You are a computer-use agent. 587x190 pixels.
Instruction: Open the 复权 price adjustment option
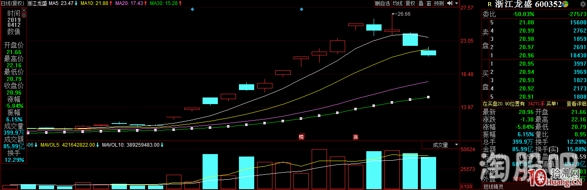tap(410, 3)
